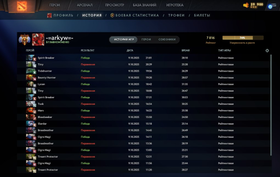Open the Арсенал top menu tab

tap(85, 5)
